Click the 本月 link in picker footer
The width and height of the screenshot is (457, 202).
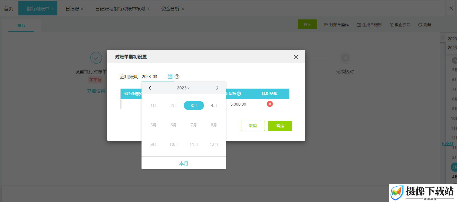184,164
